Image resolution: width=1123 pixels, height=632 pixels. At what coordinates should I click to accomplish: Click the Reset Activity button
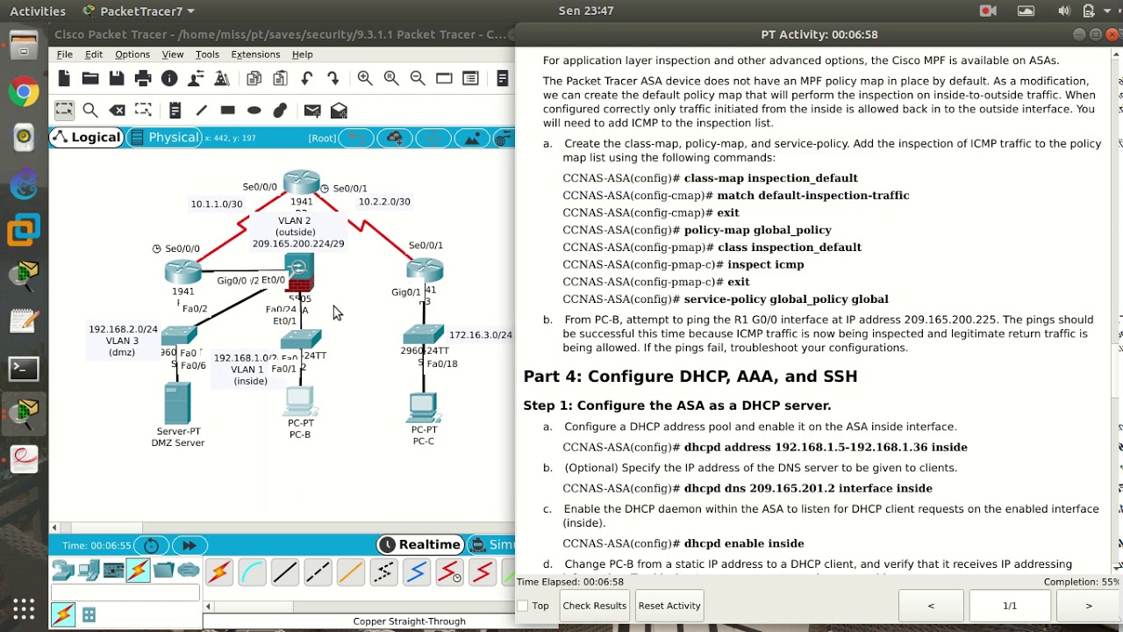669,606
